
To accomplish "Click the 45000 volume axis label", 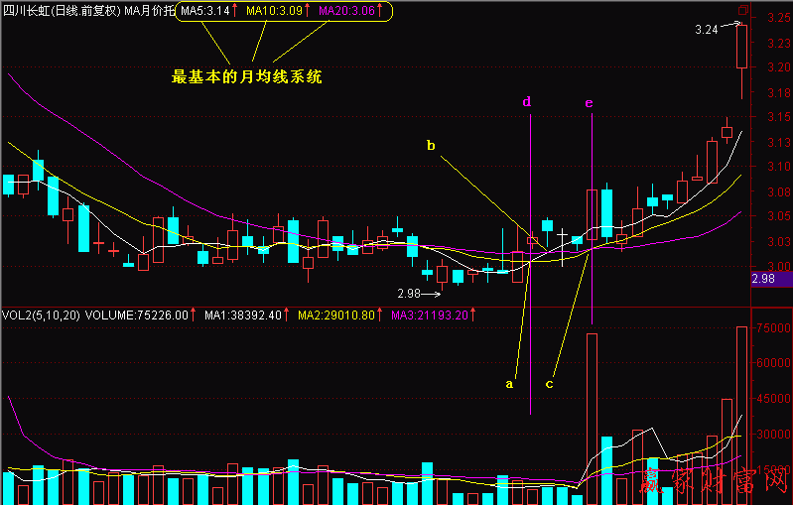I will coord(773,398).
